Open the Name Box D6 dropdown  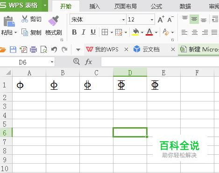point(52,62)
